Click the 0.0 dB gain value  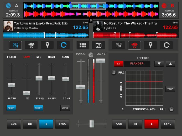click(66, 99)
